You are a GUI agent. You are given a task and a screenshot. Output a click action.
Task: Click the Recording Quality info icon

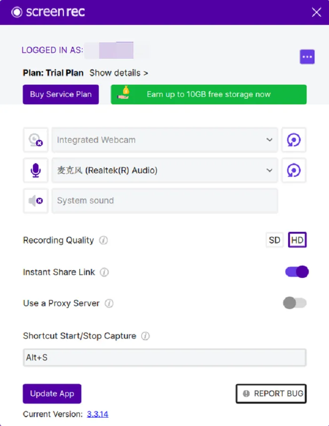coord(103,240)
